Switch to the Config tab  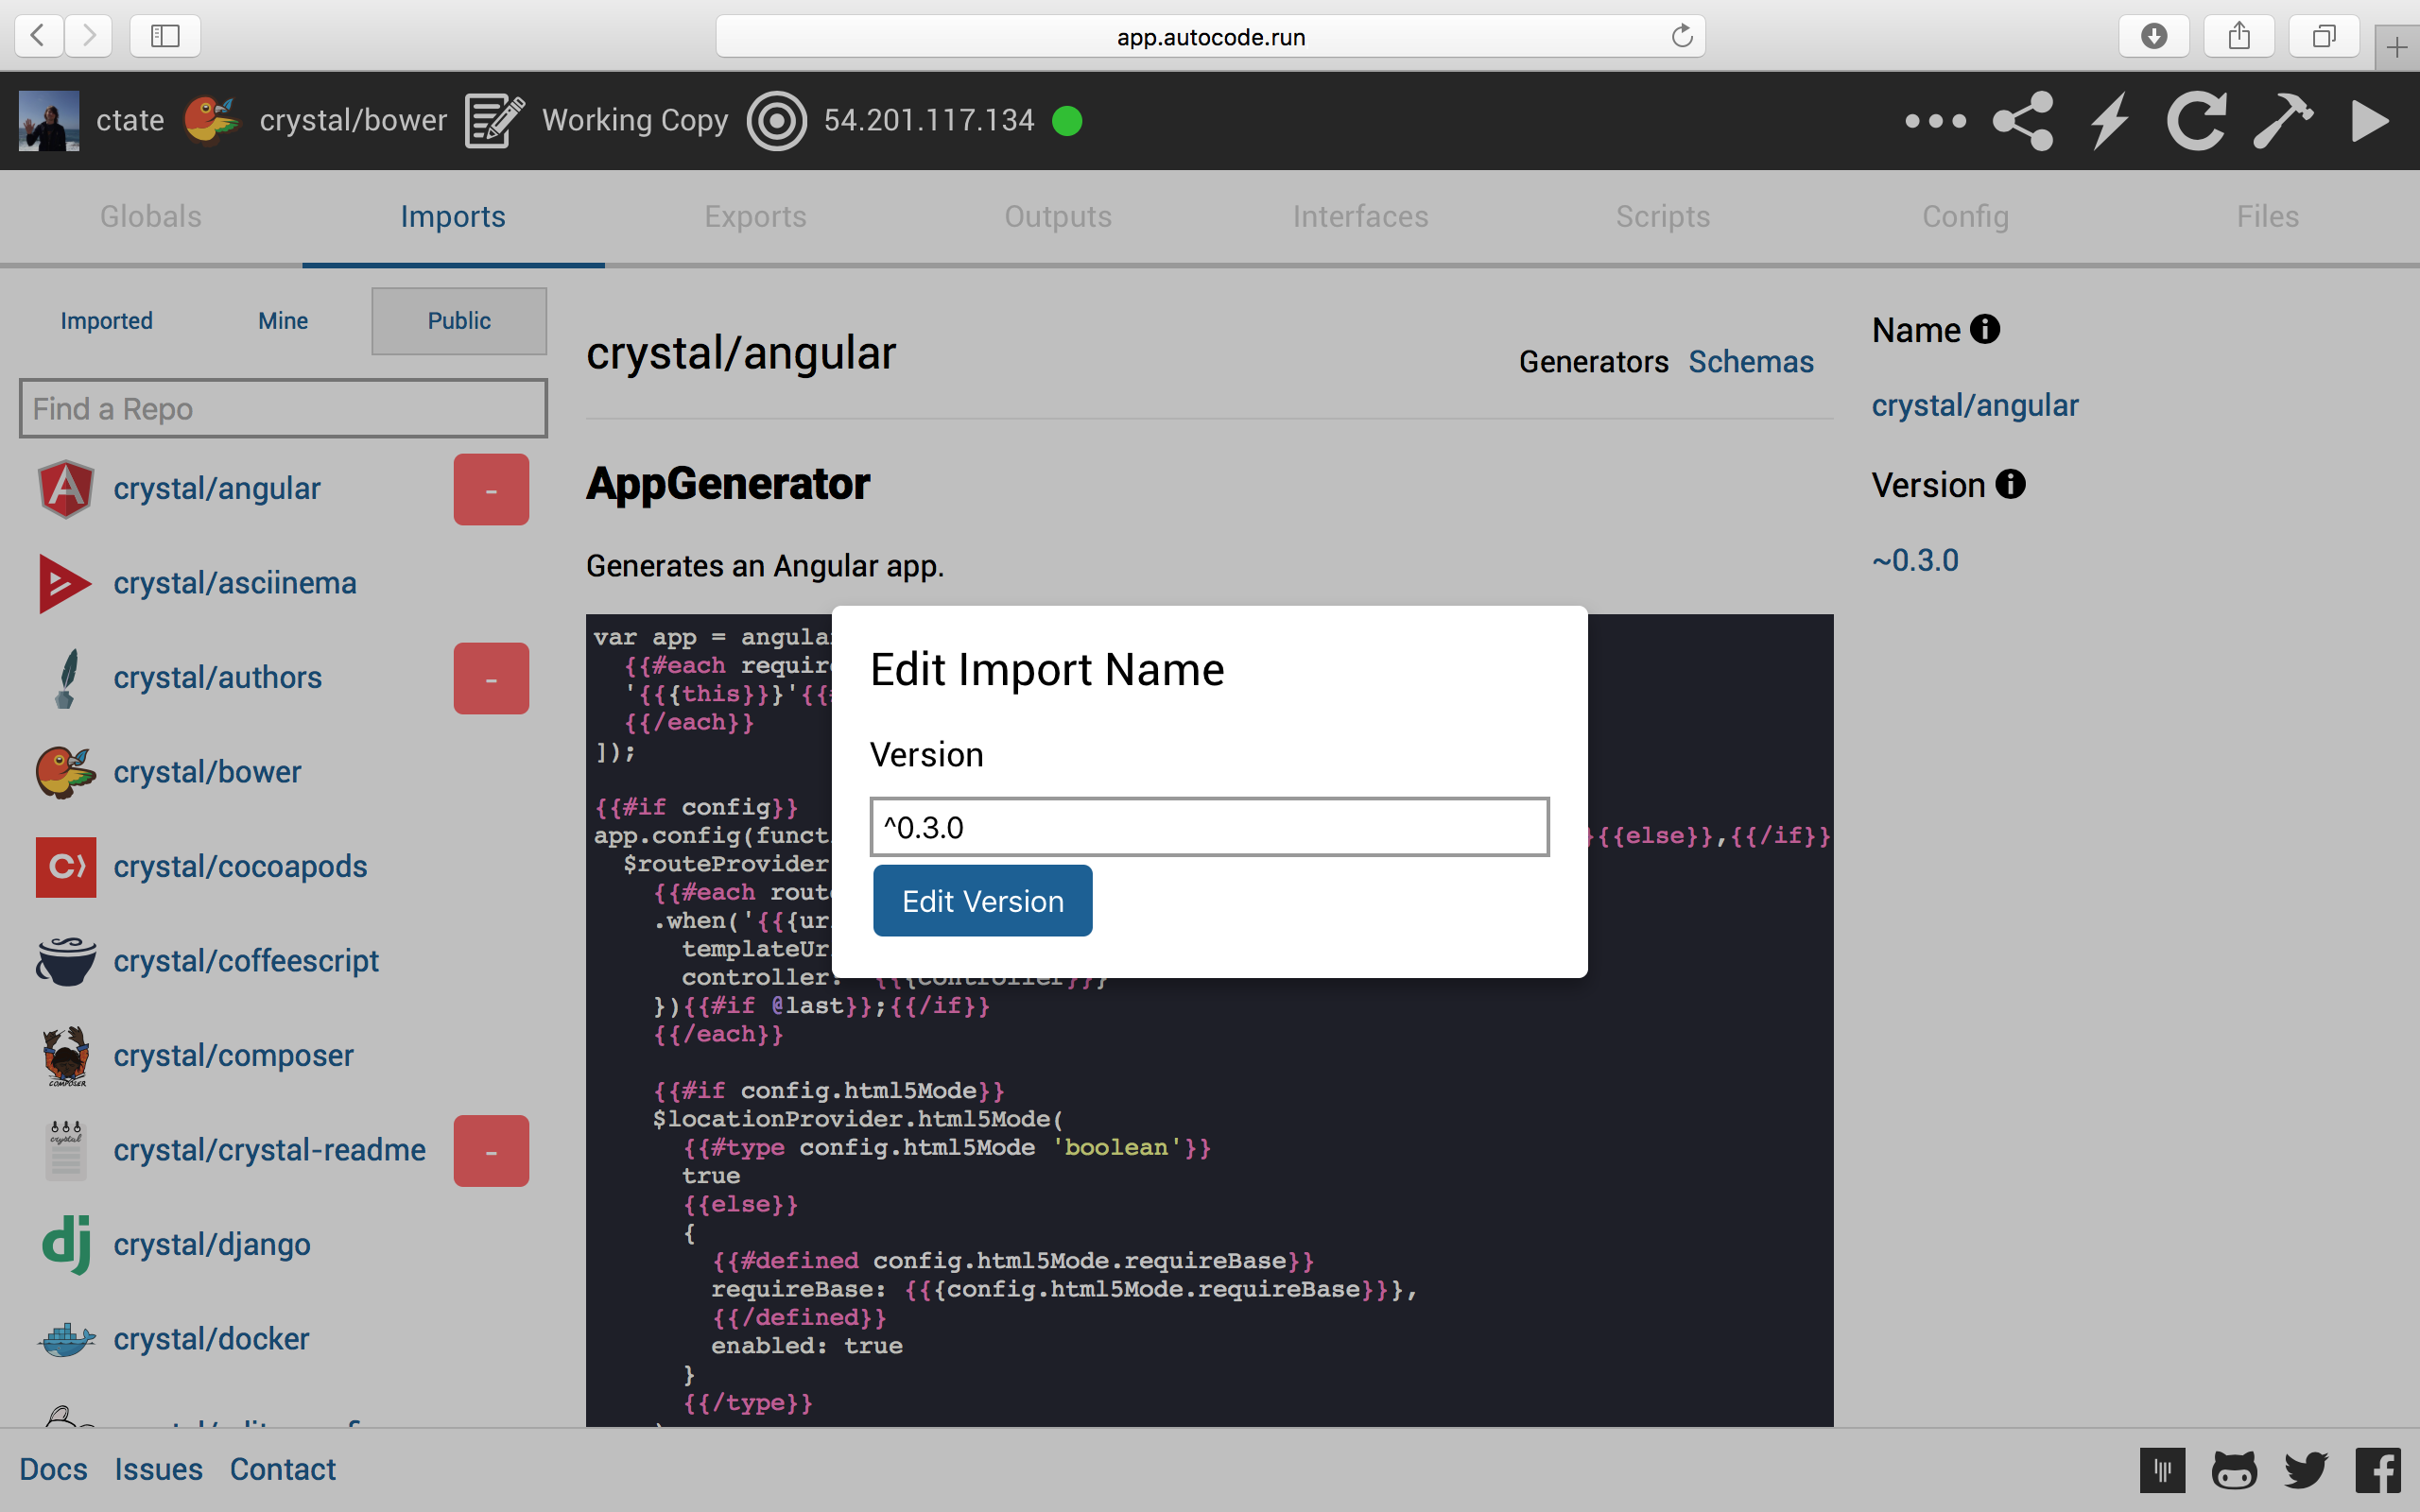[1965, 216]
